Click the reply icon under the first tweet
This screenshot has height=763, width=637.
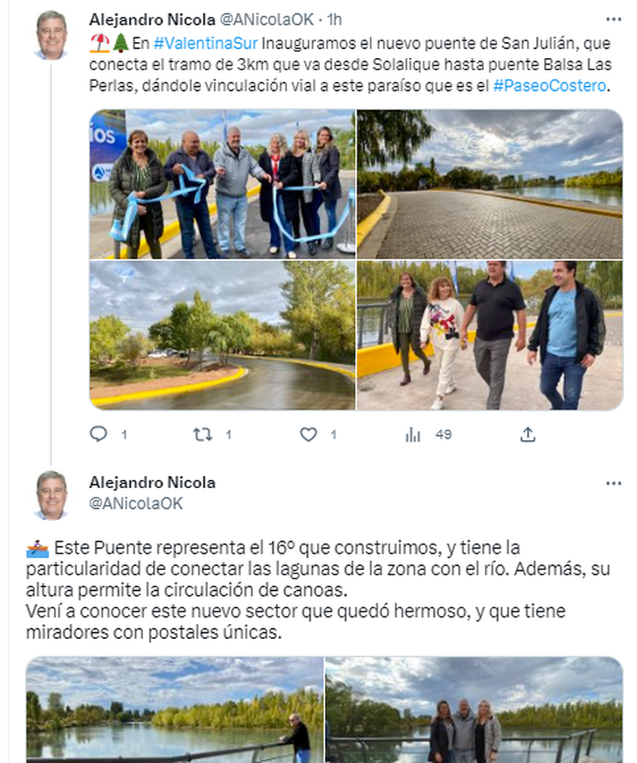point(98,434)
